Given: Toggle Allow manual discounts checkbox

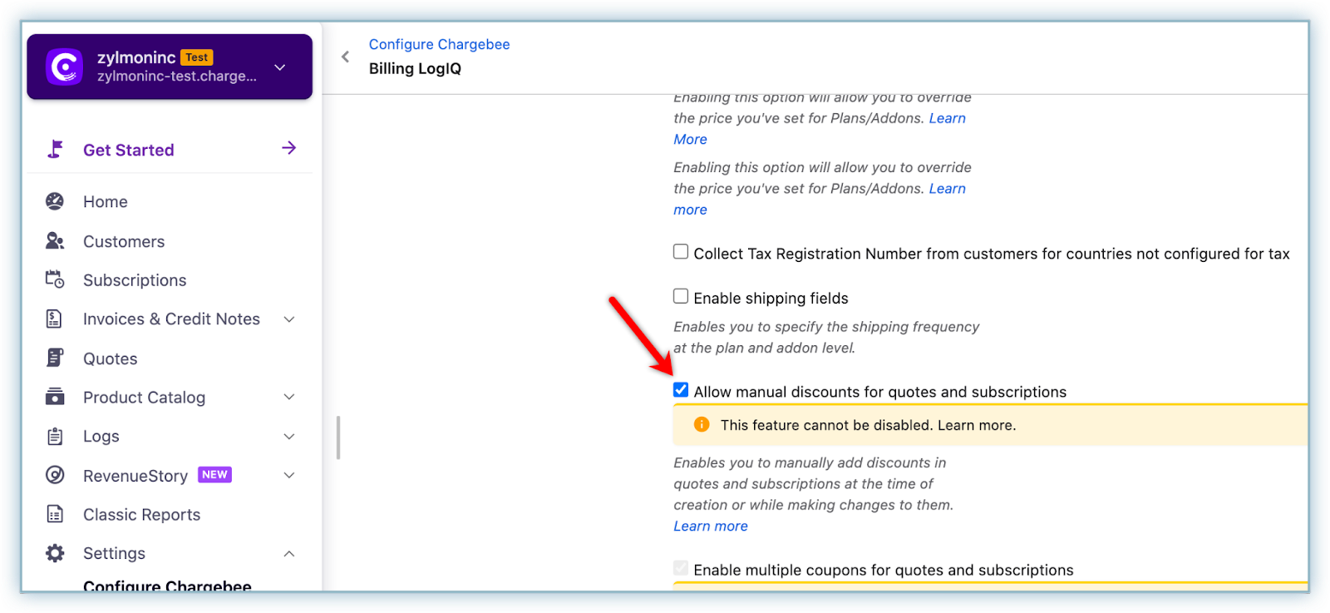Looking at the screenshot, I should pos(681,390).
